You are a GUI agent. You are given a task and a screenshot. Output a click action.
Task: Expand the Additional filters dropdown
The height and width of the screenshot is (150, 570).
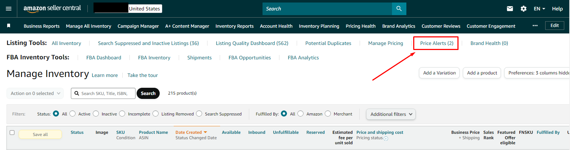[x=391, y=114]
